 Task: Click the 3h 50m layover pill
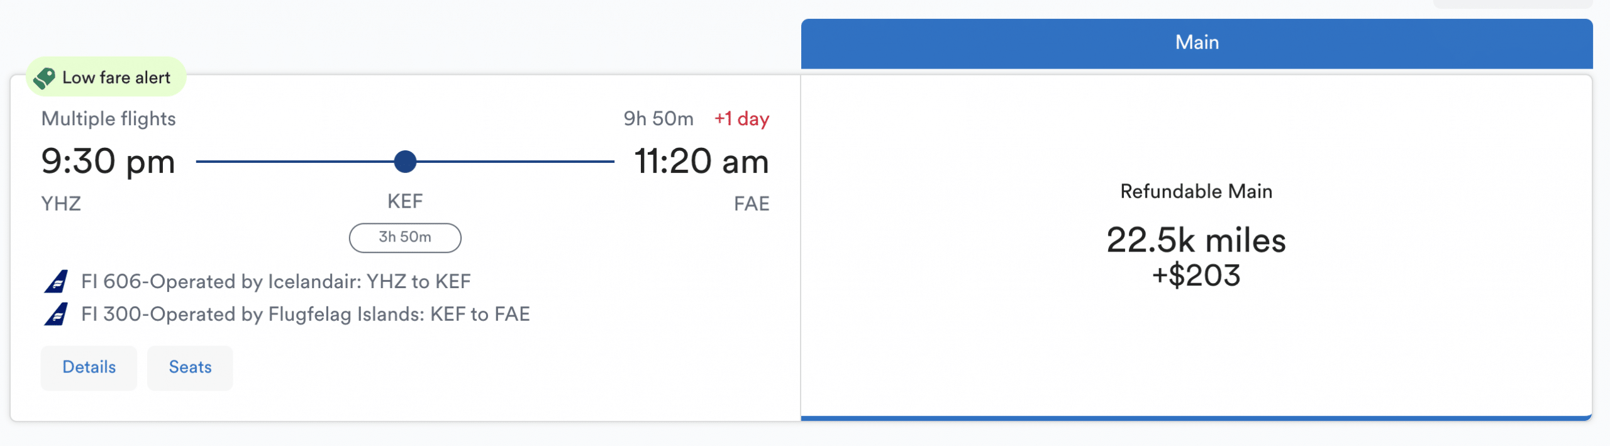[405, 237]
